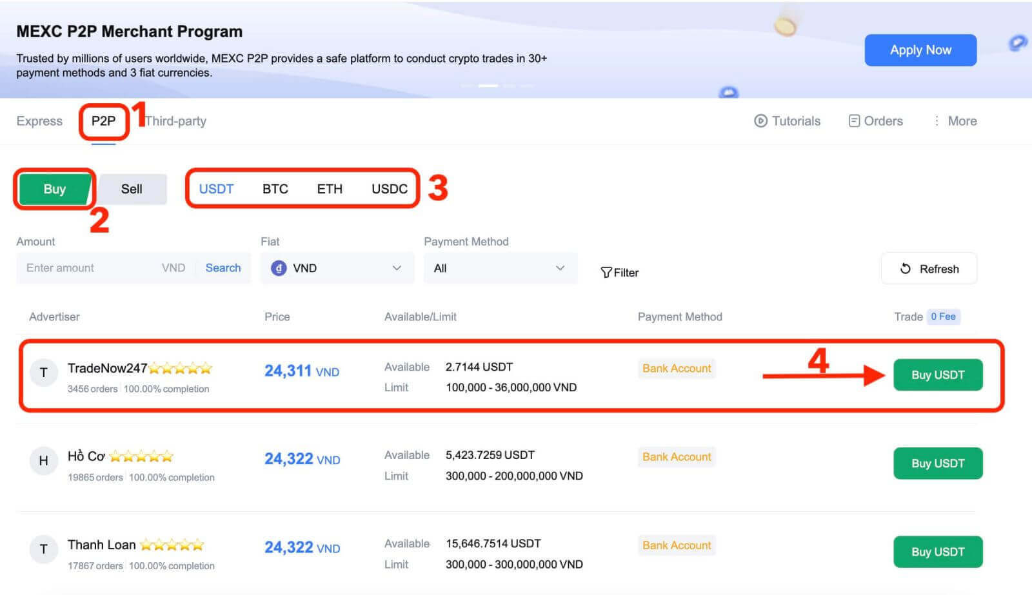The width and height of the screenshot is (1032, 595).
Task: Click Hồ Cơ's 24,322 VND price
Action: pos(303,459)
